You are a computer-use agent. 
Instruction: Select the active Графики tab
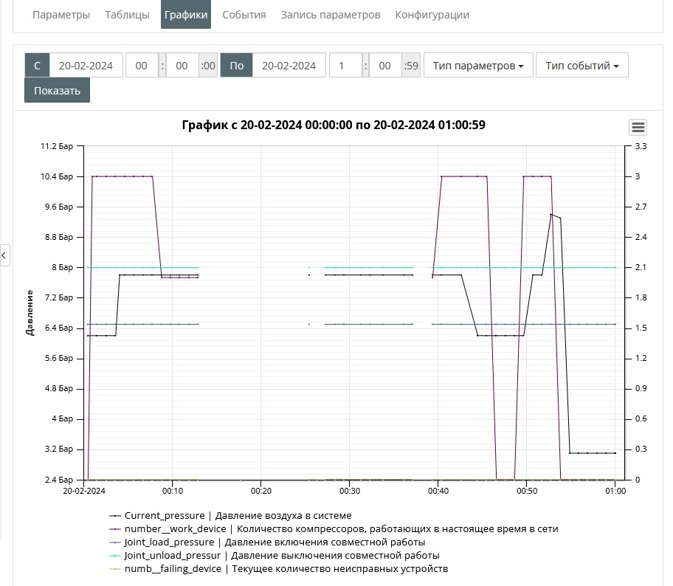pos(186,15)
